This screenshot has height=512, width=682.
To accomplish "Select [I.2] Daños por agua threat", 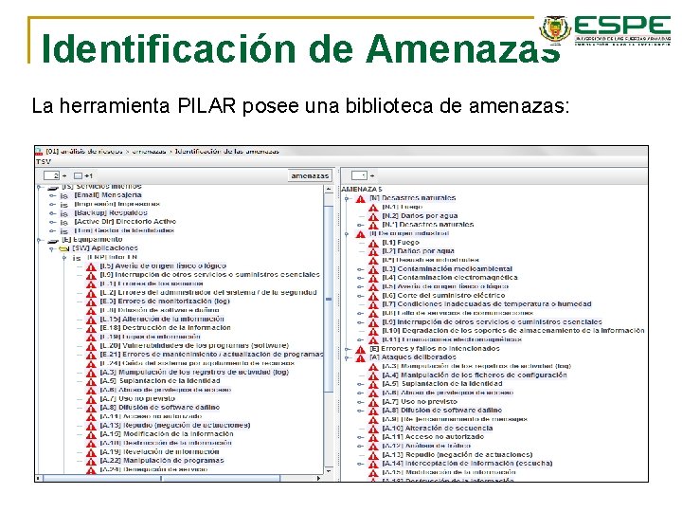I will pos(419,251).
